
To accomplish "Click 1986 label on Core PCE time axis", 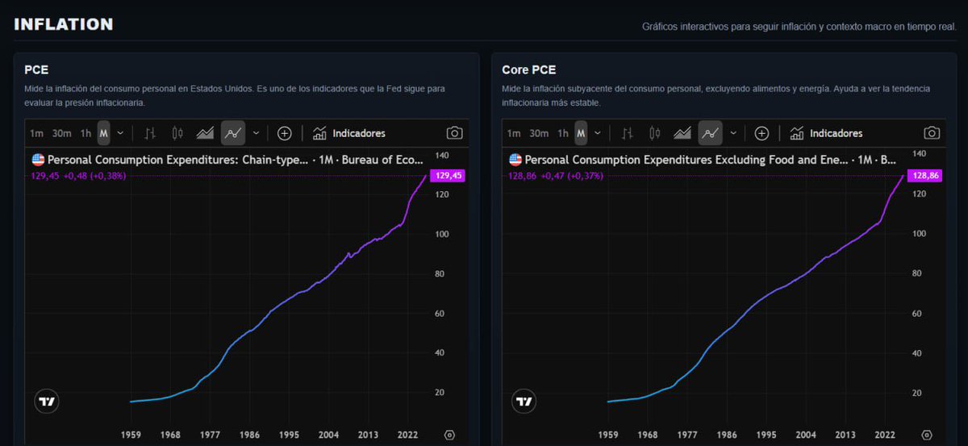I will coord(728,434).
